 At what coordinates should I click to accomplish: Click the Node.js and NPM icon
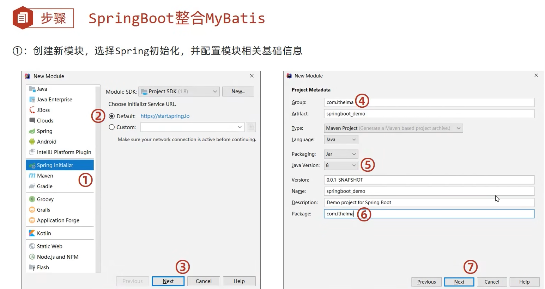pos(32,257)
